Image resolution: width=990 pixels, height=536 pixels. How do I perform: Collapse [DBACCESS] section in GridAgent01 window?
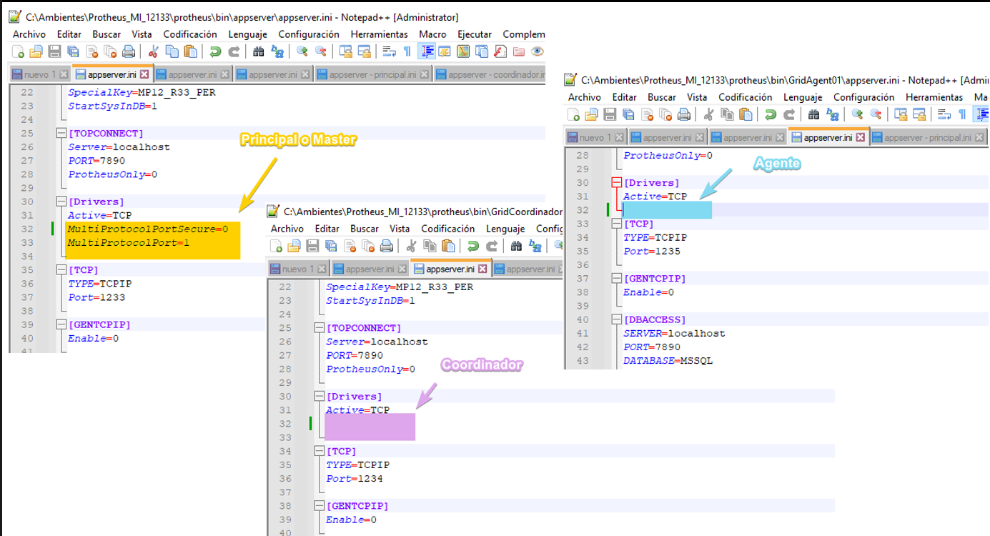pos(616,320)
